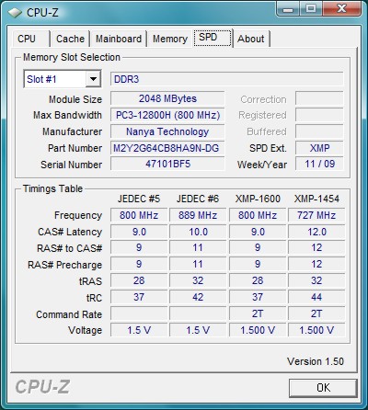
Task: Go to the About tab
Action: tap(251, 39)
